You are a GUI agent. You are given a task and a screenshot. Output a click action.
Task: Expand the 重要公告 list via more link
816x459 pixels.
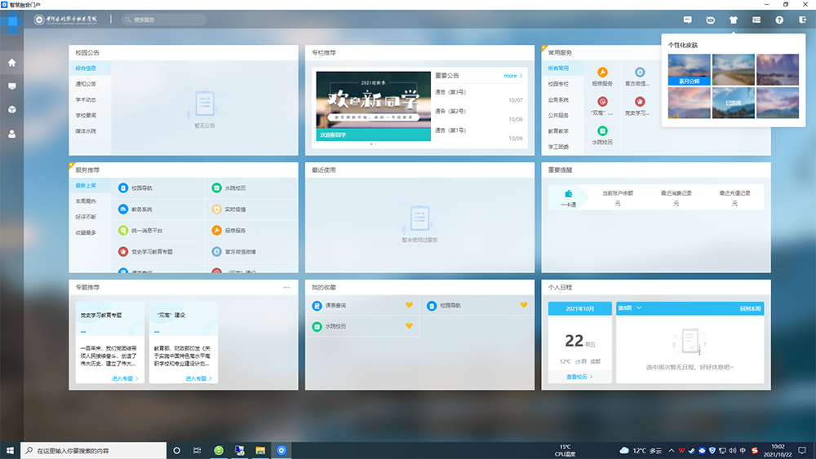click(512, 76)
